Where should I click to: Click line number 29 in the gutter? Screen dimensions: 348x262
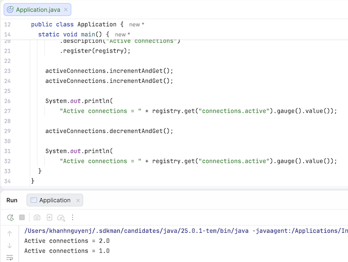click(x=7, y=131)
